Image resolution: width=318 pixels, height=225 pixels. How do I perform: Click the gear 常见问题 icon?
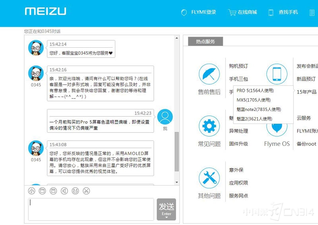click(x=209, y=126)
